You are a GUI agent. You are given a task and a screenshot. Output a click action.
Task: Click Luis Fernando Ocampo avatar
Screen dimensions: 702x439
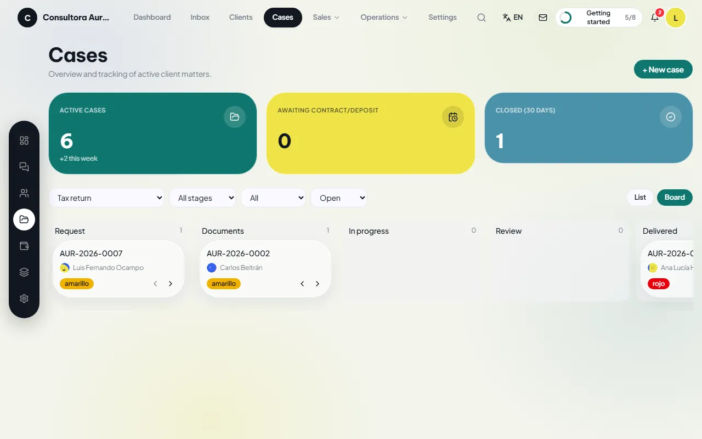(x=65, y=268)
